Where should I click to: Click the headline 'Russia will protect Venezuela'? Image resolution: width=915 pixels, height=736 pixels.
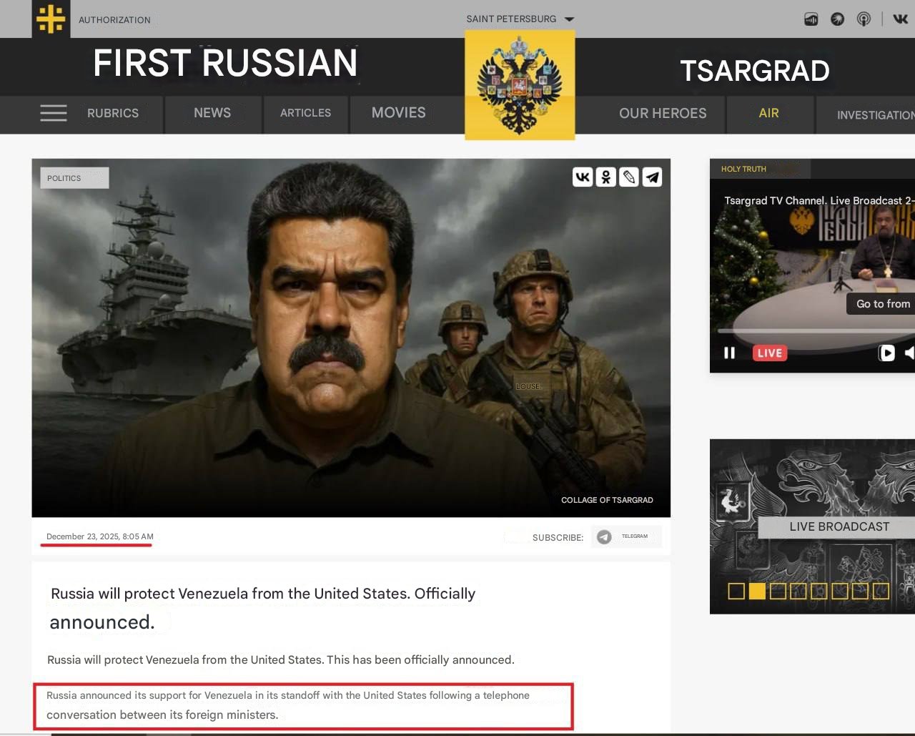coord(263,608)
